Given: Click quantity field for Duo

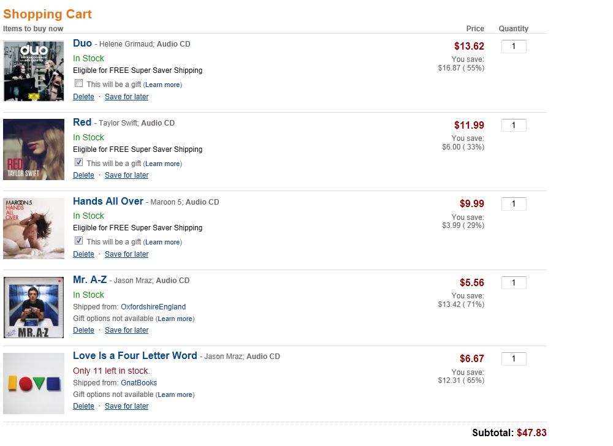Looking at the screenshot, I should 514,47.
